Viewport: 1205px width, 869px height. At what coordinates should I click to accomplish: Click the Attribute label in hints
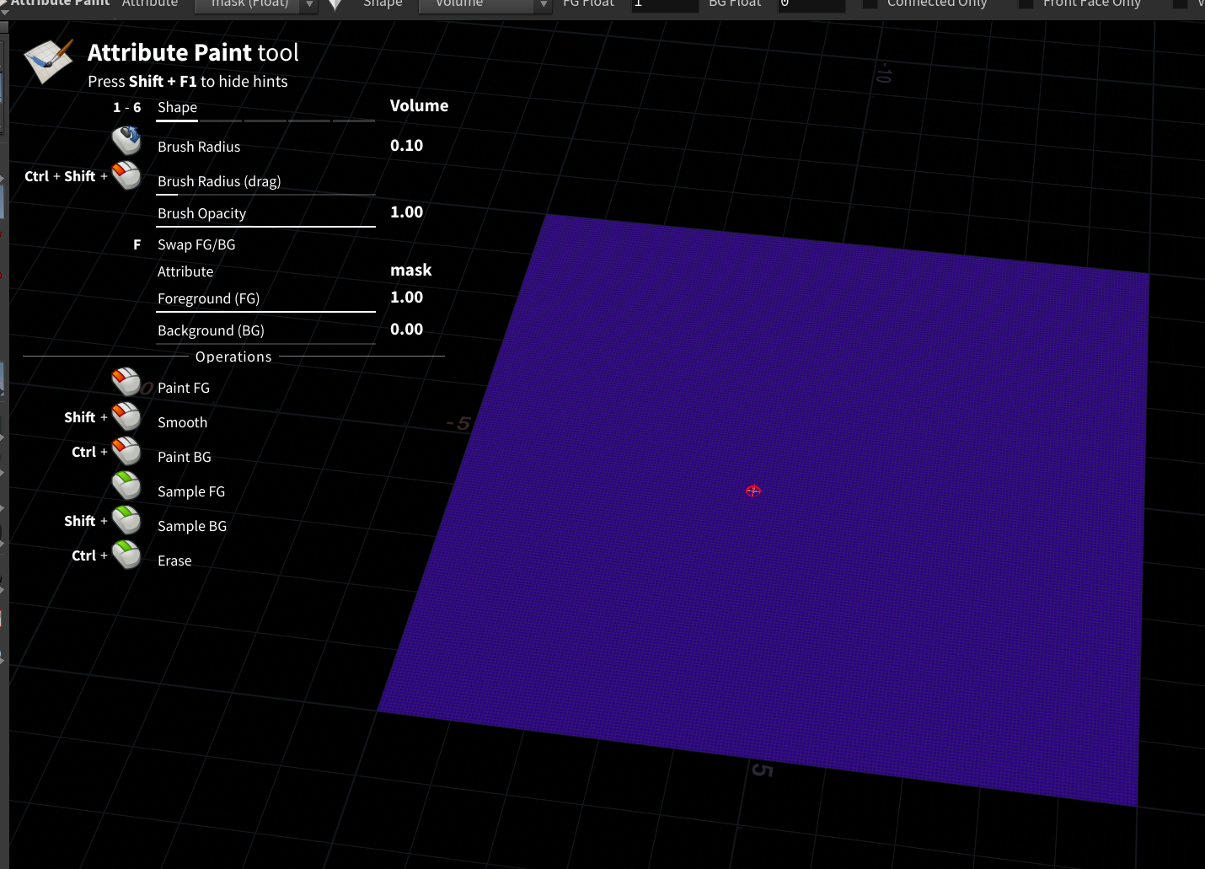pos(185,271)
